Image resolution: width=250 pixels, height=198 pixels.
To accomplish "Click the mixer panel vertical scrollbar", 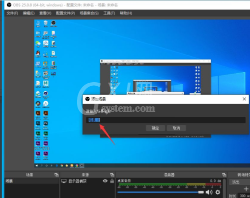I will 224,188.
